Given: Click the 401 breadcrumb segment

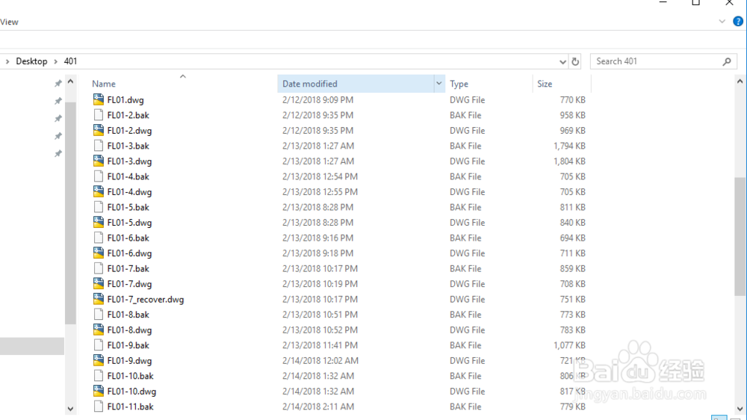Looking at the screenshot, I should coord(70,61).
